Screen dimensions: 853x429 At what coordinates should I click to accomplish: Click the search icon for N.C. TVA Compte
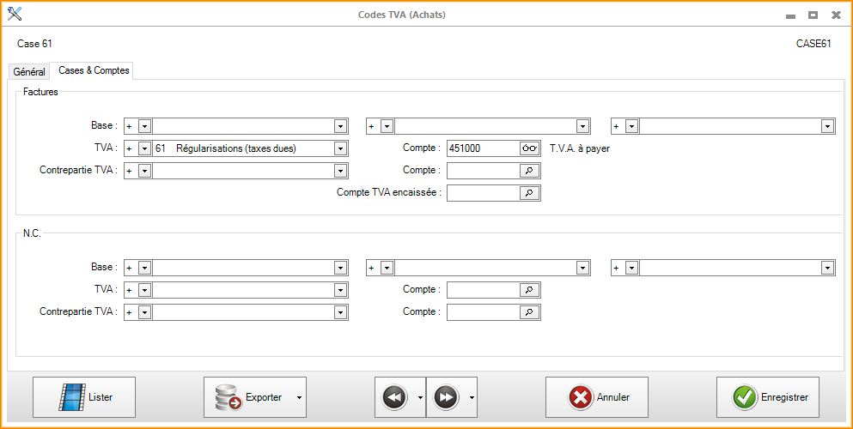529,290
